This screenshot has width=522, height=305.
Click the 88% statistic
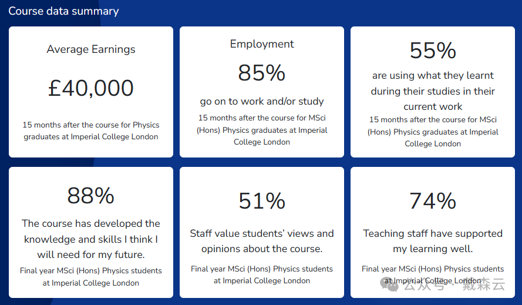coord(91,196)
